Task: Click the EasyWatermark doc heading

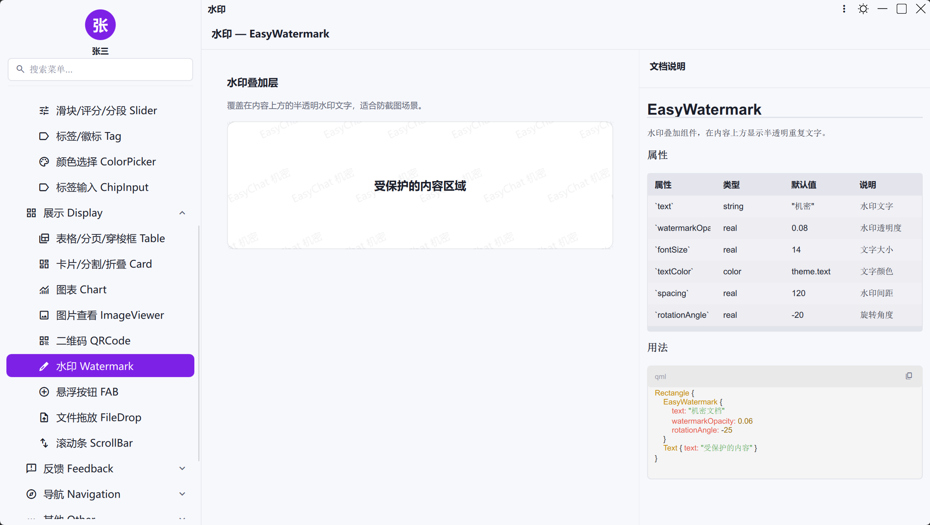Action: pos(704,109)
